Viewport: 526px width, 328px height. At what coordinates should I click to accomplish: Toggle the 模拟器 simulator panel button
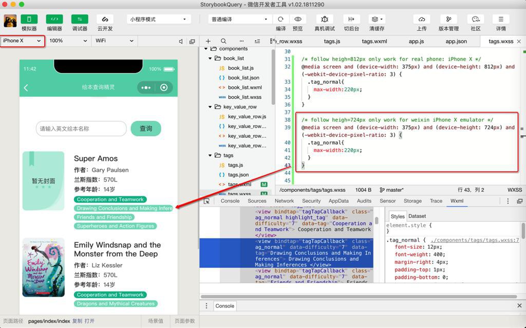(29, 19)
